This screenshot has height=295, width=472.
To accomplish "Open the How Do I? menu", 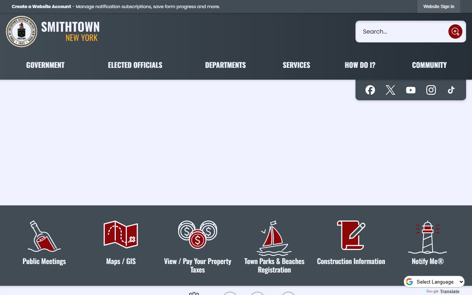I will point(360,65).
